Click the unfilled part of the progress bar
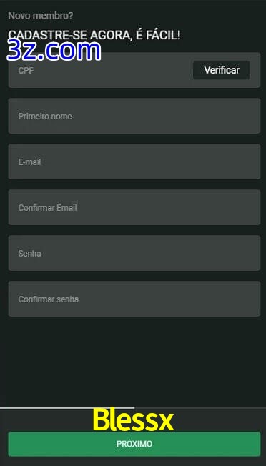This screenshot has width=266, height=466. (x=200, y=407)
